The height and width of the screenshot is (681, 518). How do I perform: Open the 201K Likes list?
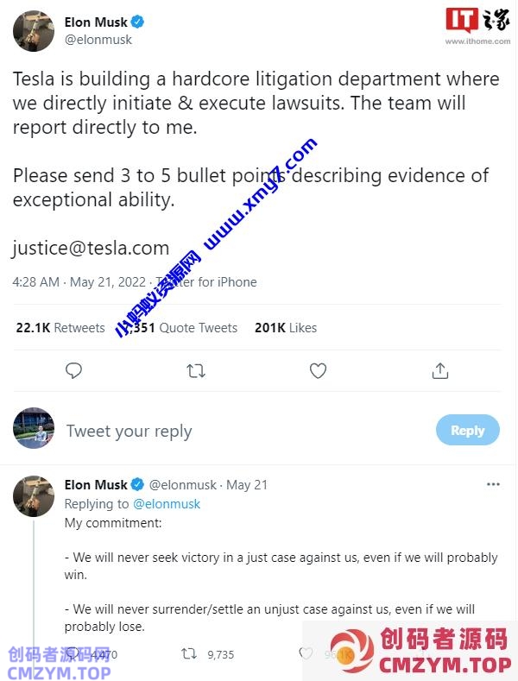click(286, 328)
